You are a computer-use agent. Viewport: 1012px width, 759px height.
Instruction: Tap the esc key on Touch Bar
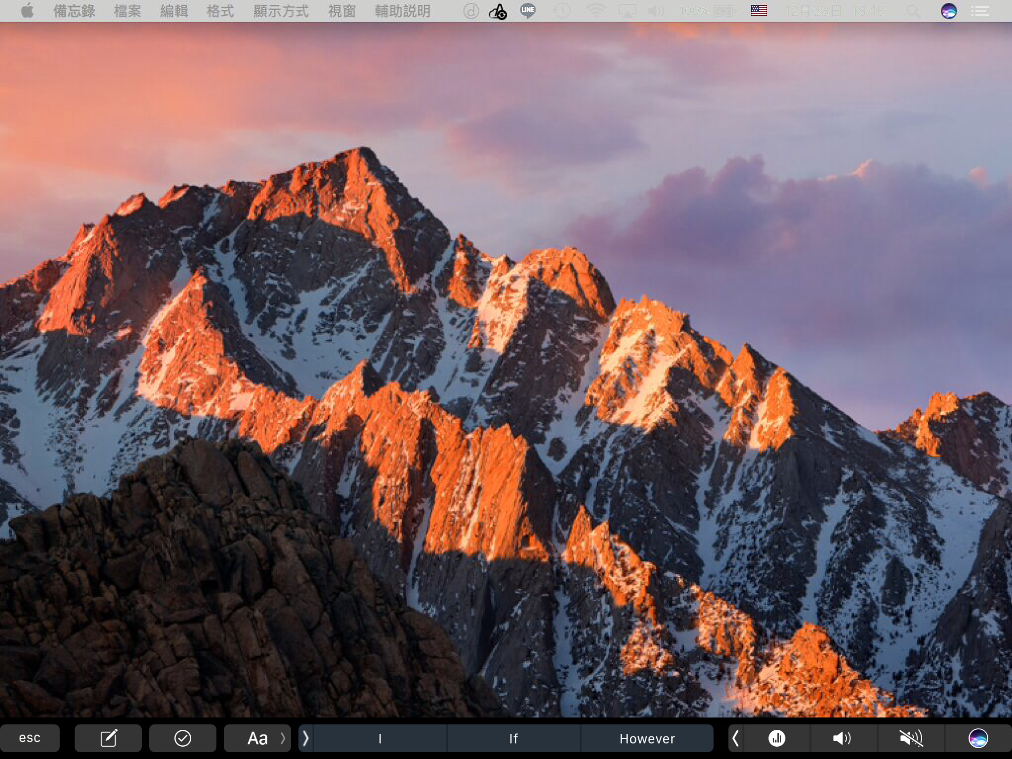pyautogui.click(x=30, y=738)
